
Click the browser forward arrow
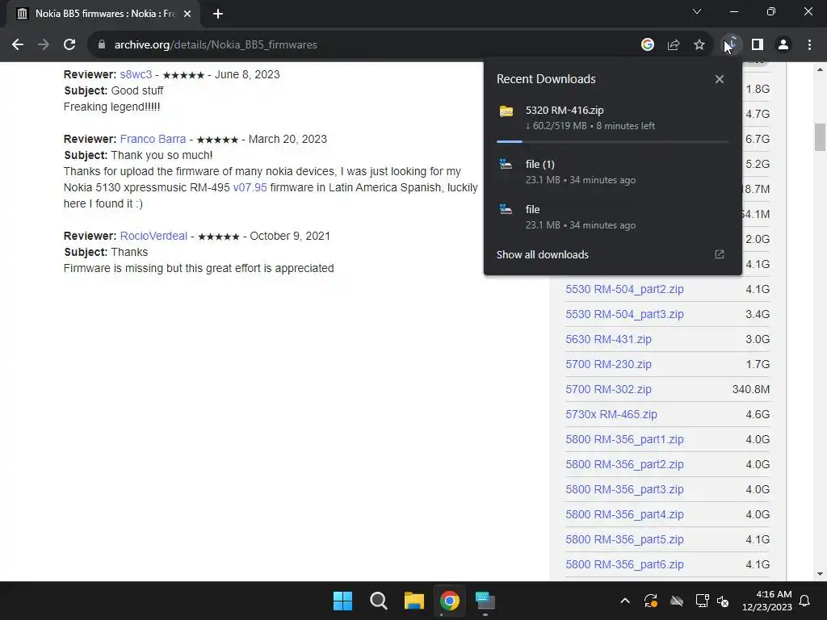click(x=44, y=45)
